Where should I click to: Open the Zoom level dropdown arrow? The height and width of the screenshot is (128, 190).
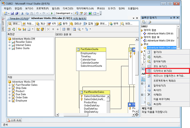point(83,29)
